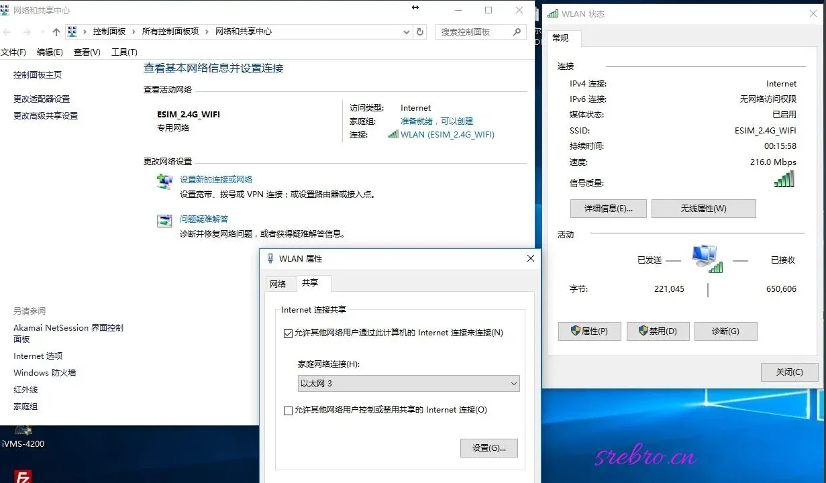
Task: Click the up-one-level arrow icon
Action: (56, 32)
